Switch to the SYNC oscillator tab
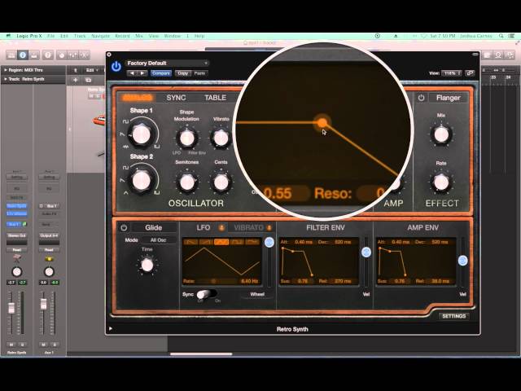Image resolution: width=521 pixels, height=391 pixels. click(176, 98)
